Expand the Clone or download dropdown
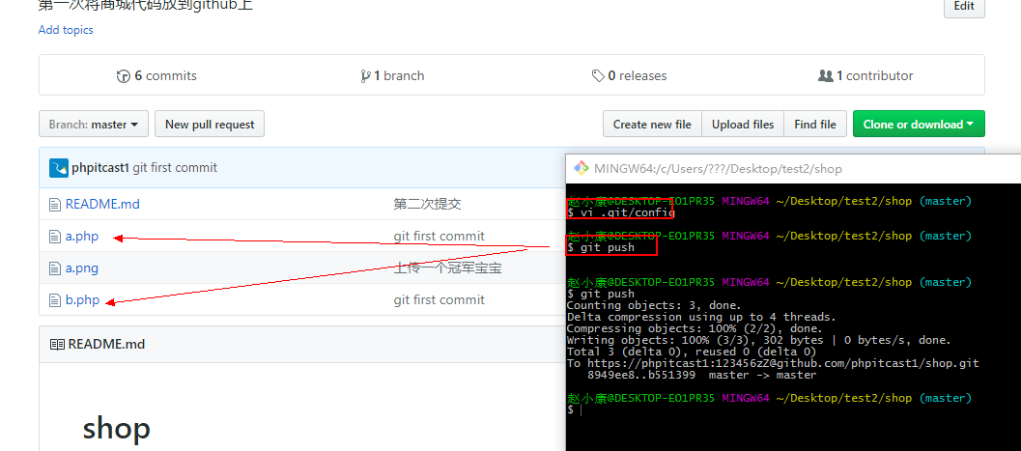Screen dimensions: 1021x451 point(918,125)
